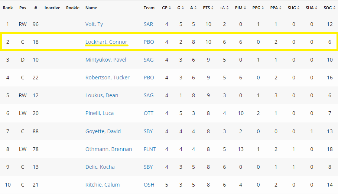The image size is (338, 194).
Task: Click the Name column header
Action: point(91,8)
